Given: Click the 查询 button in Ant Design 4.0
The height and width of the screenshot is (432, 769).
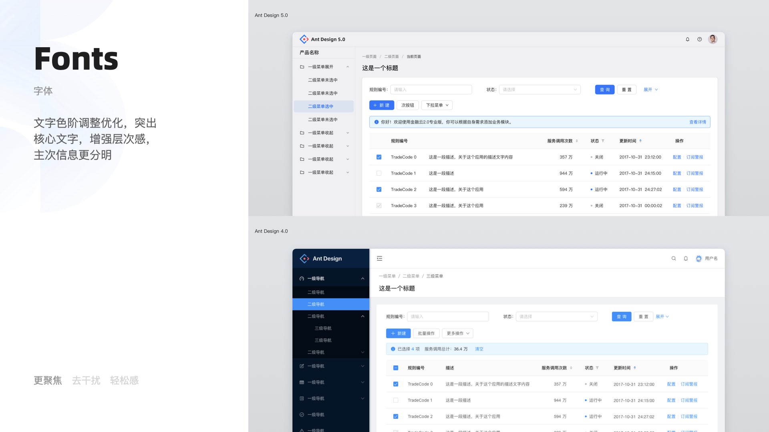Looking at the screenshot, I should pyautogui.click(x=622, y=316).
